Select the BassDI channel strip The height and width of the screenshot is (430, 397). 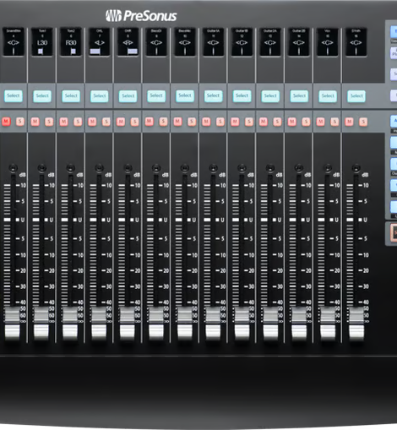(156, 96)
